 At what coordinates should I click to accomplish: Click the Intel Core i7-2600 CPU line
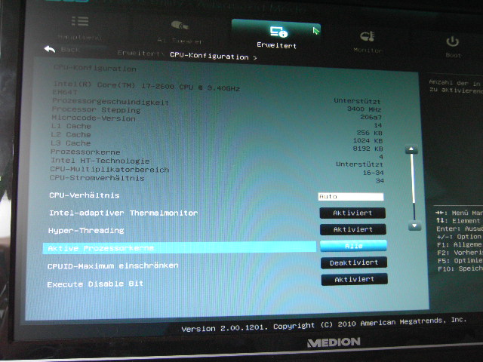146,86
